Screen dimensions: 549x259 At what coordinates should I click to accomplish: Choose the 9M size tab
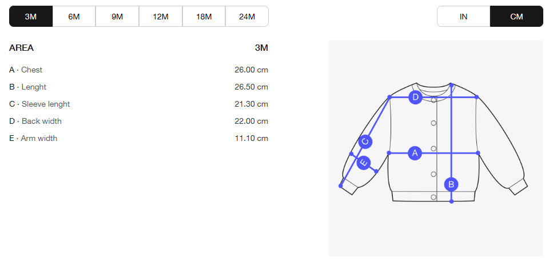pyautogui.click(x=117, y=17)
